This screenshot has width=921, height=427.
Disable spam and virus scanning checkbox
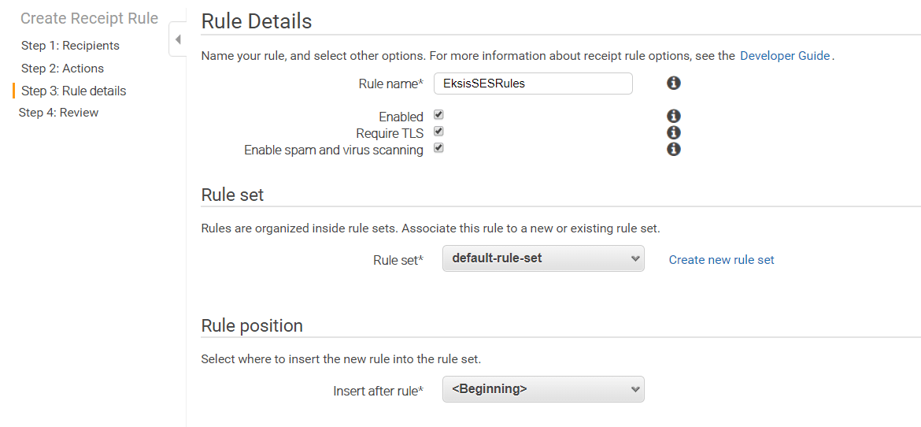[438, 147]
